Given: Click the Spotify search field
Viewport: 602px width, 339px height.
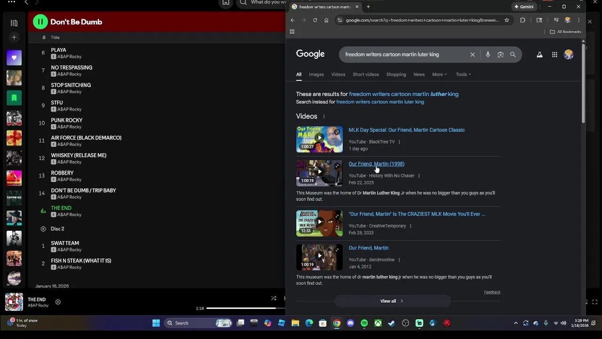Looking at the screenshot, I should [261, 2].
